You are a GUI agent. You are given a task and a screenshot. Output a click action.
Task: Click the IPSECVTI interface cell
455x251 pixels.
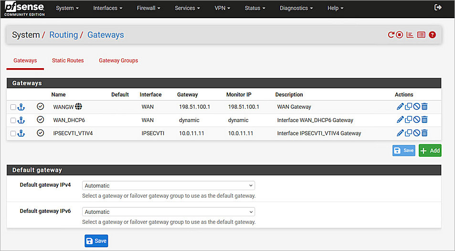point(153,133)
